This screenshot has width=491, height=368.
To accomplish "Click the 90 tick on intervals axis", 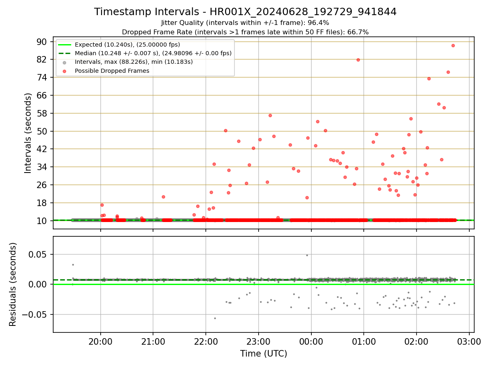I will [x=42, y=42].
